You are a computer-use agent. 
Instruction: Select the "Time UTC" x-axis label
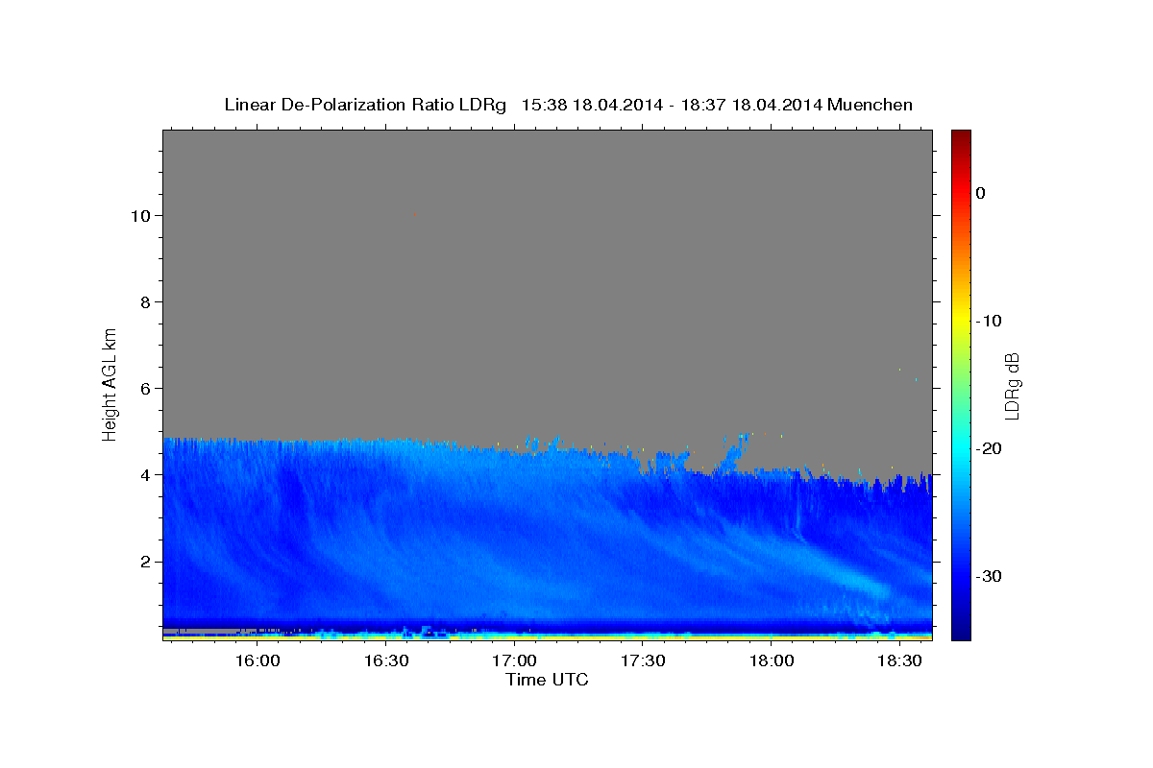pos(547,680)
